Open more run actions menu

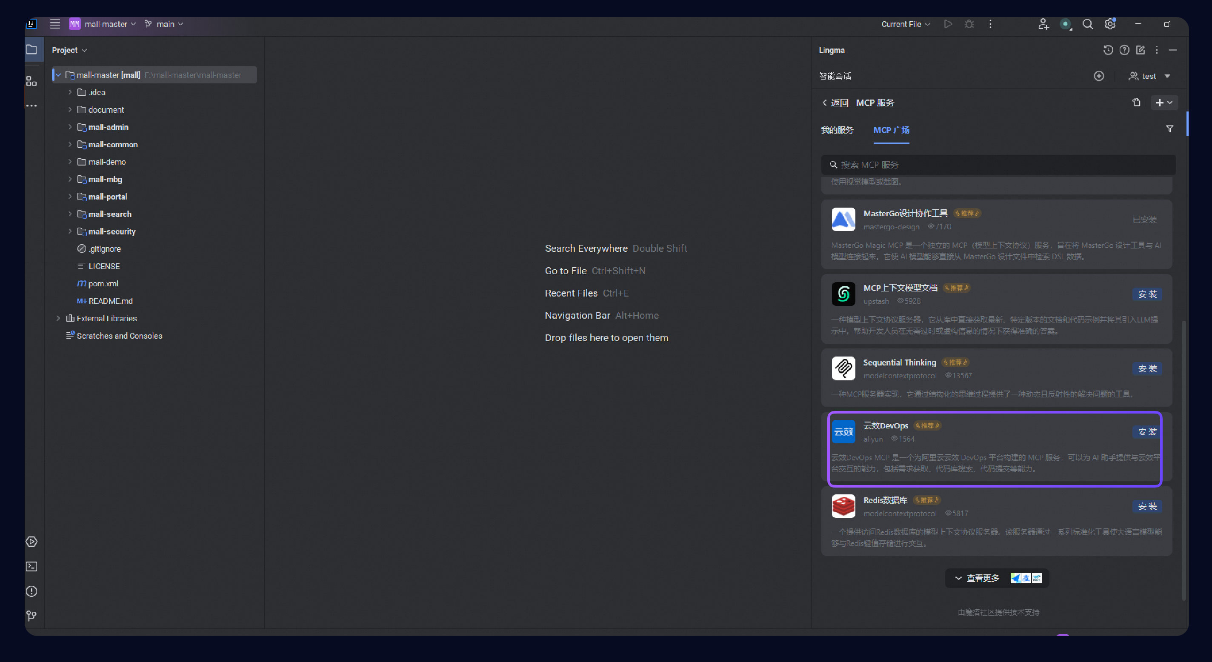coord(990,24)
